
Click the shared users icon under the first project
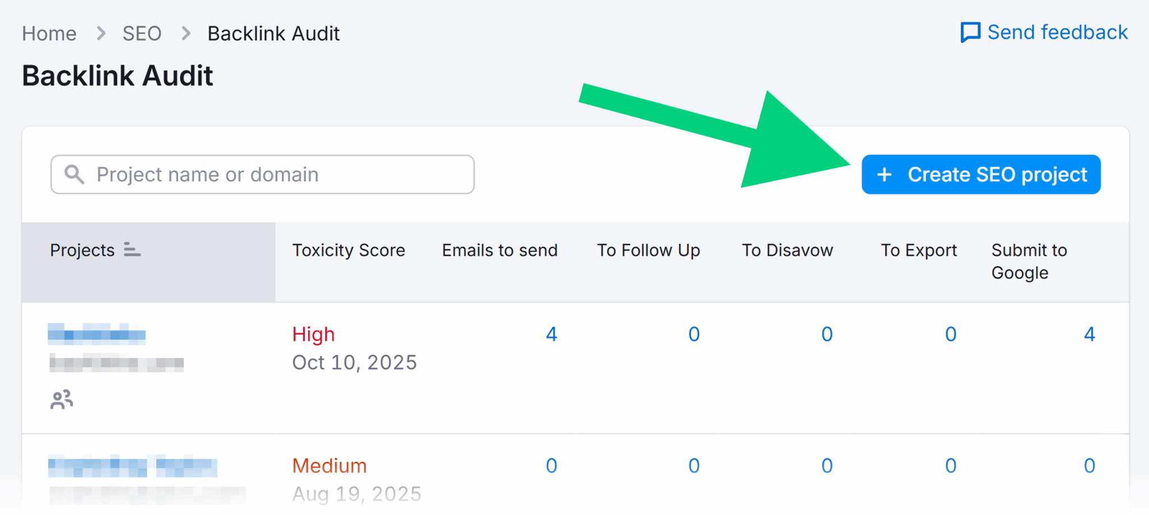pos(61,400)
